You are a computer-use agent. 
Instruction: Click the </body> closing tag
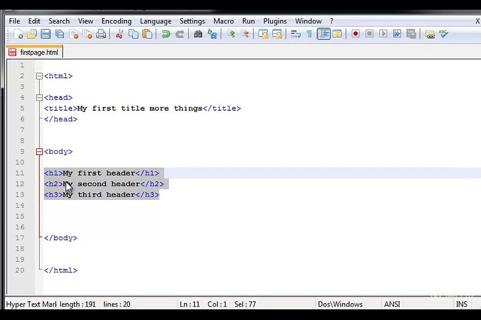click(x=61, y=238)
